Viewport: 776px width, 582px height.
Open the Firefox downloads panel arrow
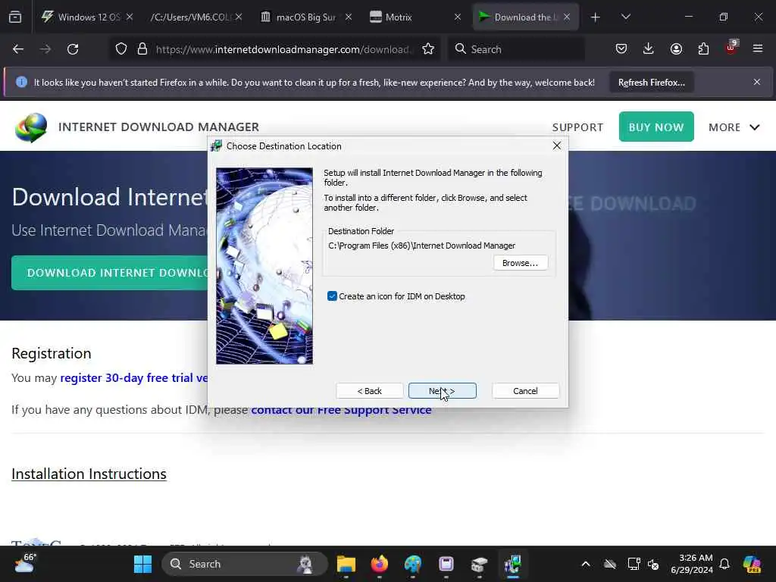coord(649,49)
